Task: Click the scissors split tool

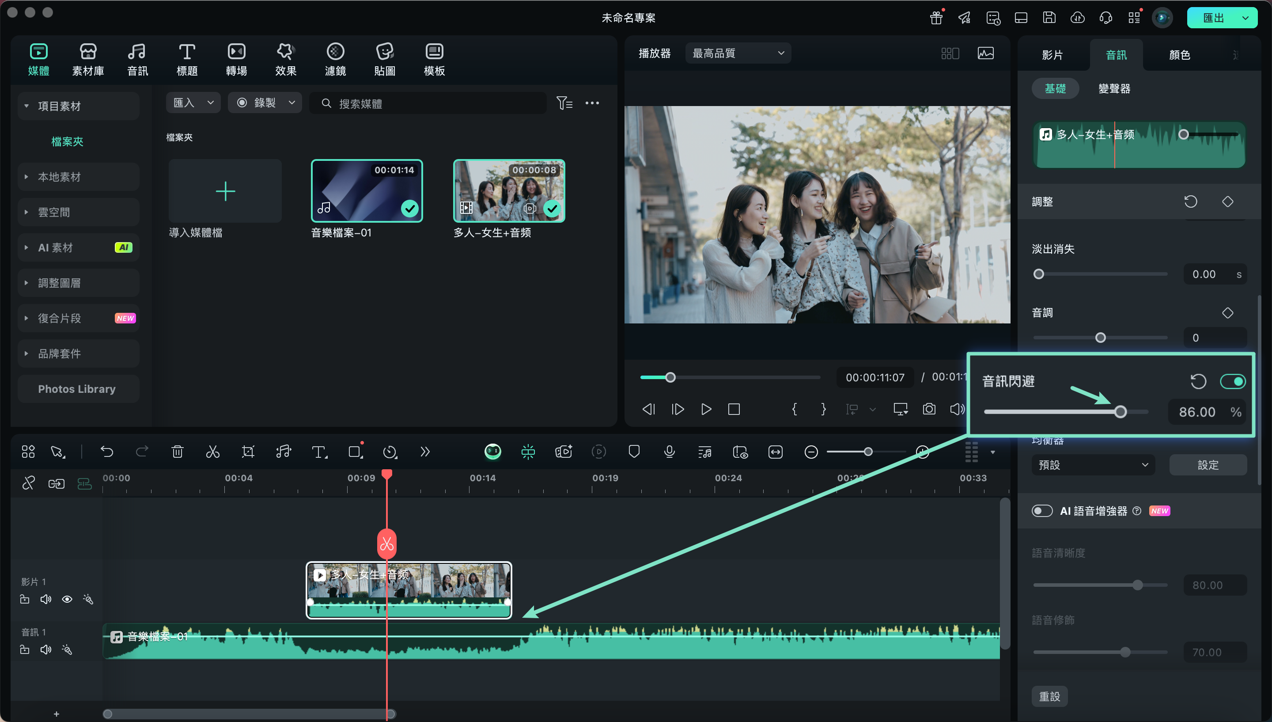Action: [x=212, y=451]
